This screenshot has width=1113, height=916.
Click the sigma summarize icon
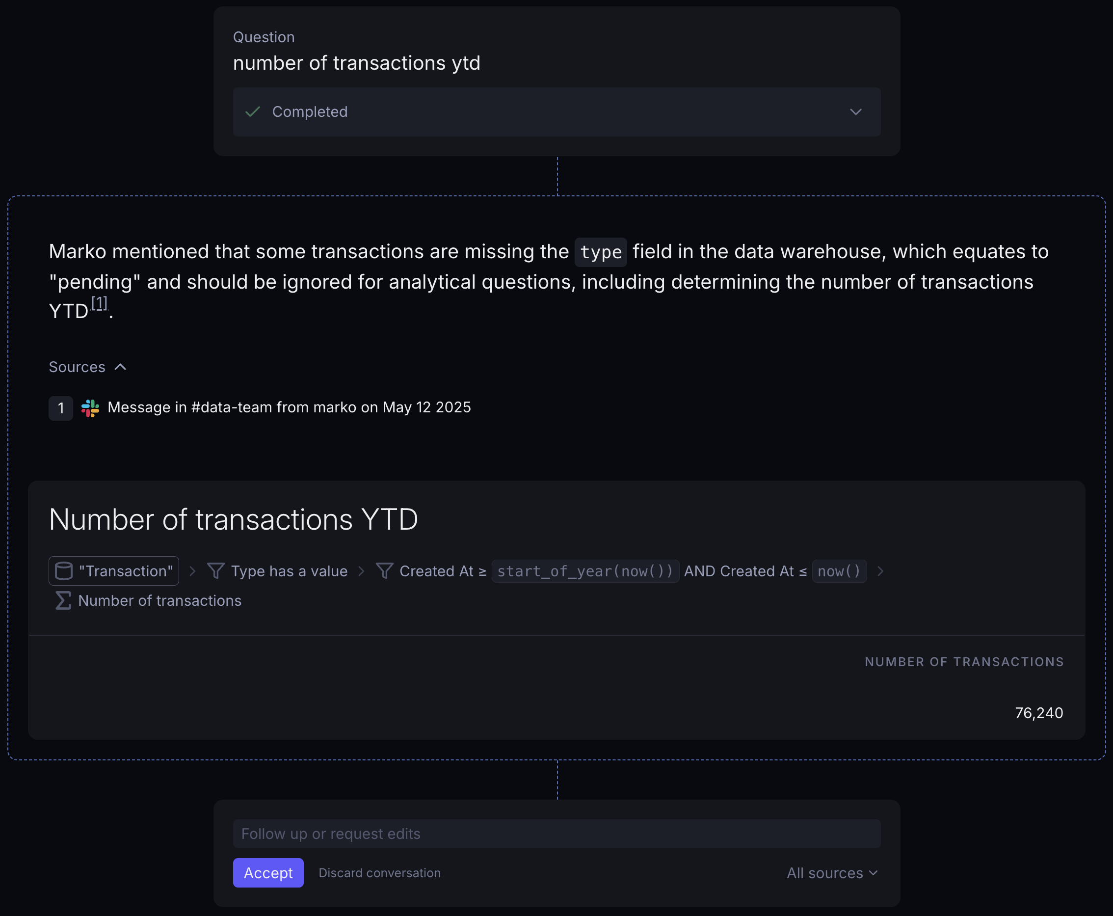pyautogui.click(x=63, y=600)
